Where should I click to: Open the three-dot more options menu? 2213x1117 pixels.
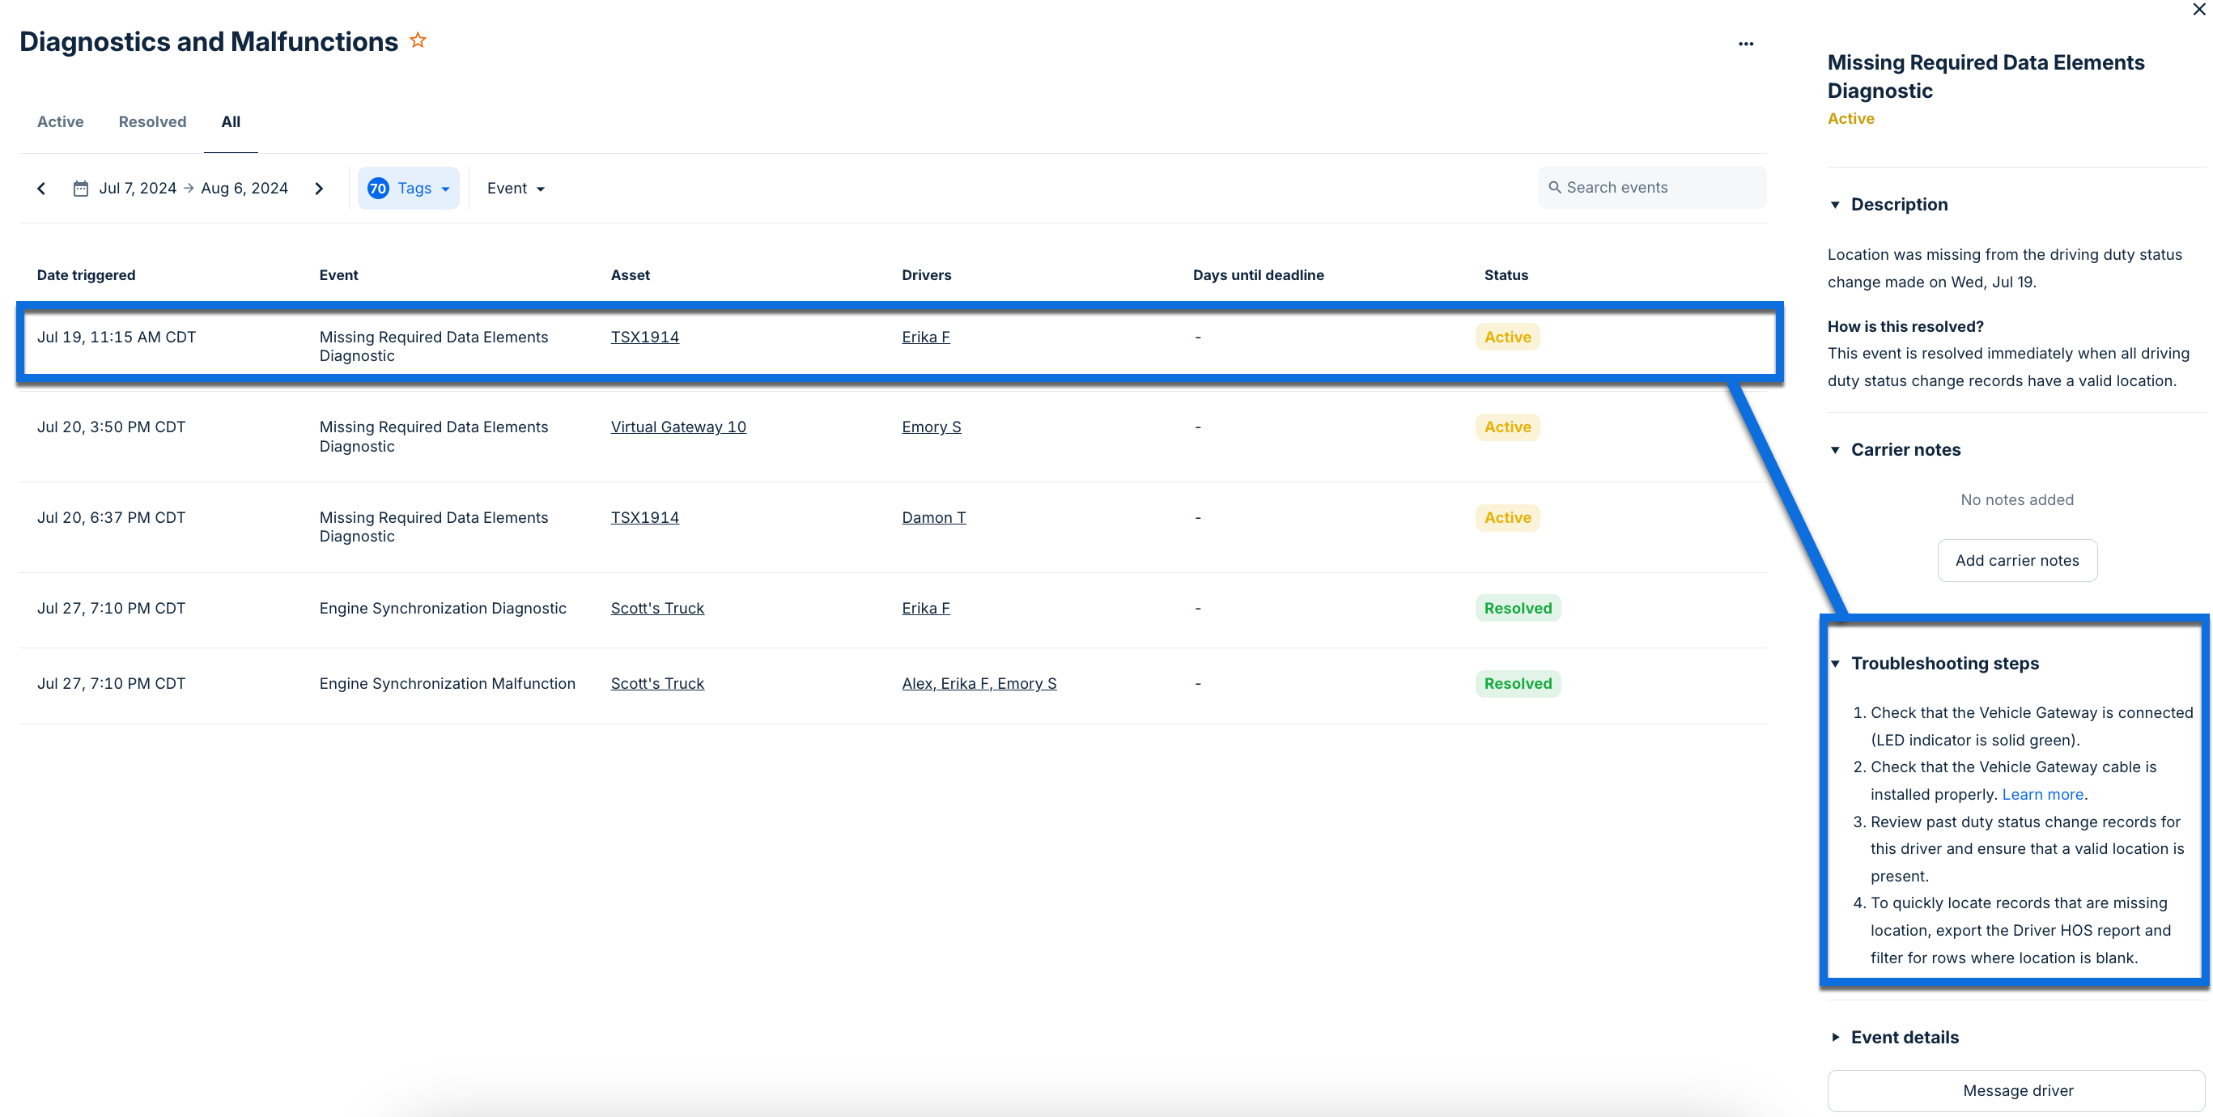tap(1745, 44)
